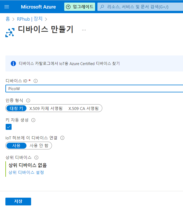The height and width of the screenshot is (208, 183).
Task: Uncheck the 키 자동 생성 checkbox
Action: coord(8,127)
